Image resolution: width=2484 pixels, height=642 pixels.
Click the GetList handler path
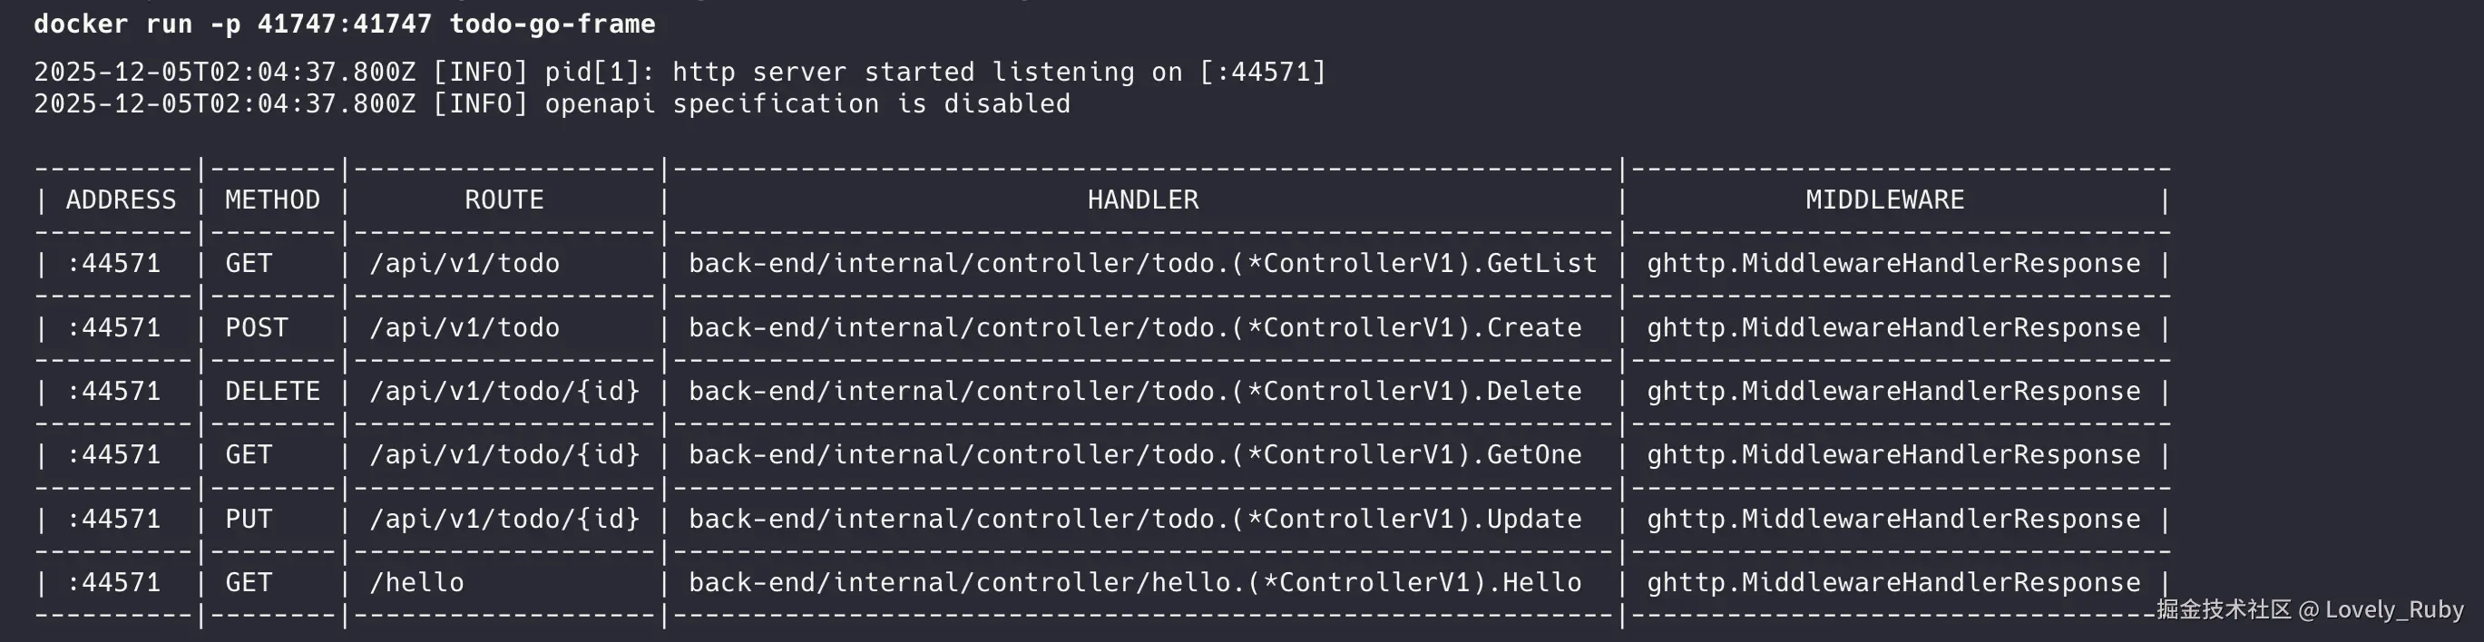tap(1141, 264)
